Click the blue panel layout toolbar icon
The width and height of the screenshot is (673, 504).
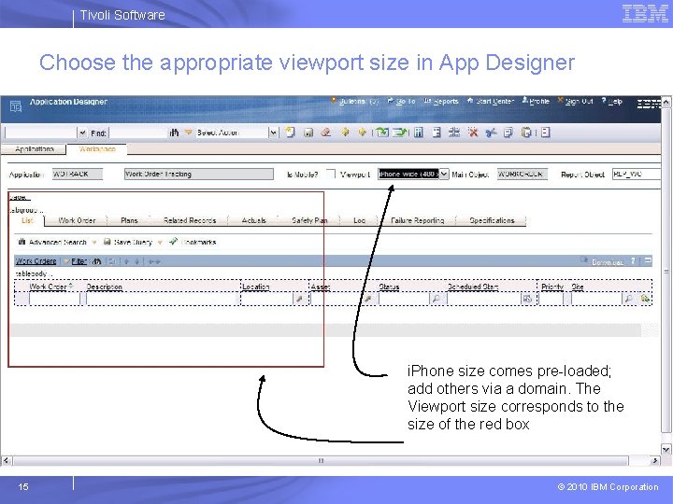(419, 133)
